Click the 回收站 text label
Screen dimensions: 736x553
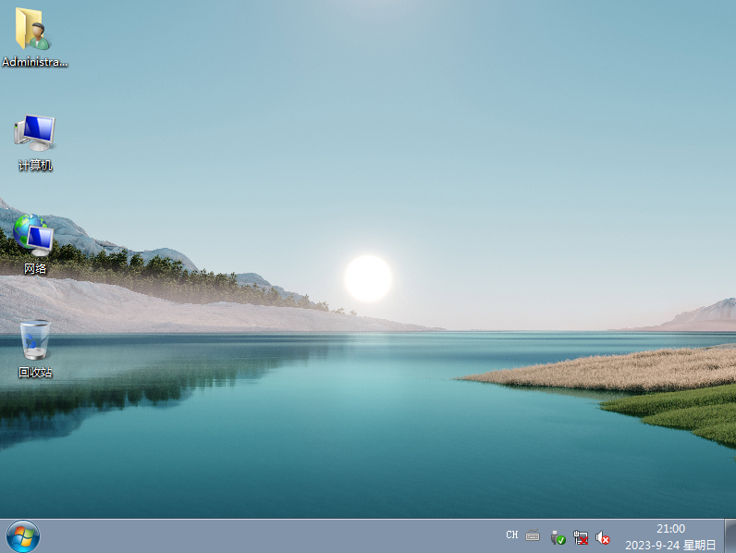35,373
